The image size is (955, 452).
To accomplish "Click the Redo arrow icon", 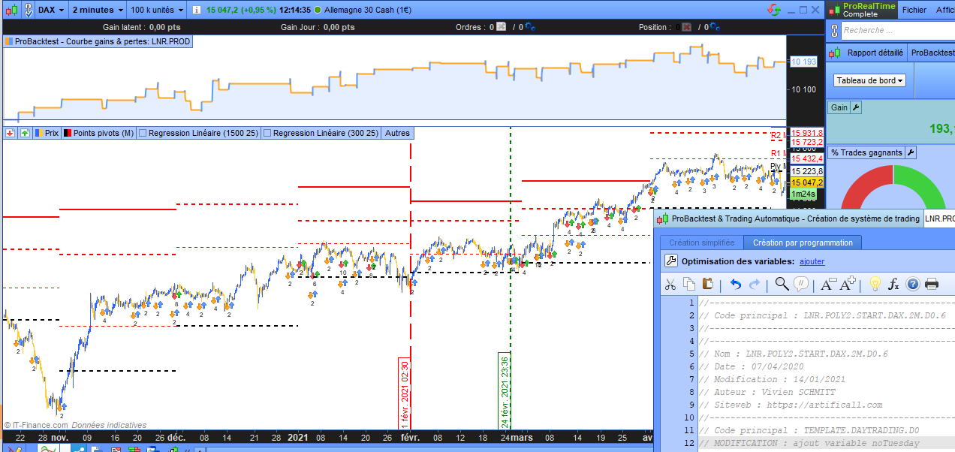I will pyautogui.click(x=755, y=284).
